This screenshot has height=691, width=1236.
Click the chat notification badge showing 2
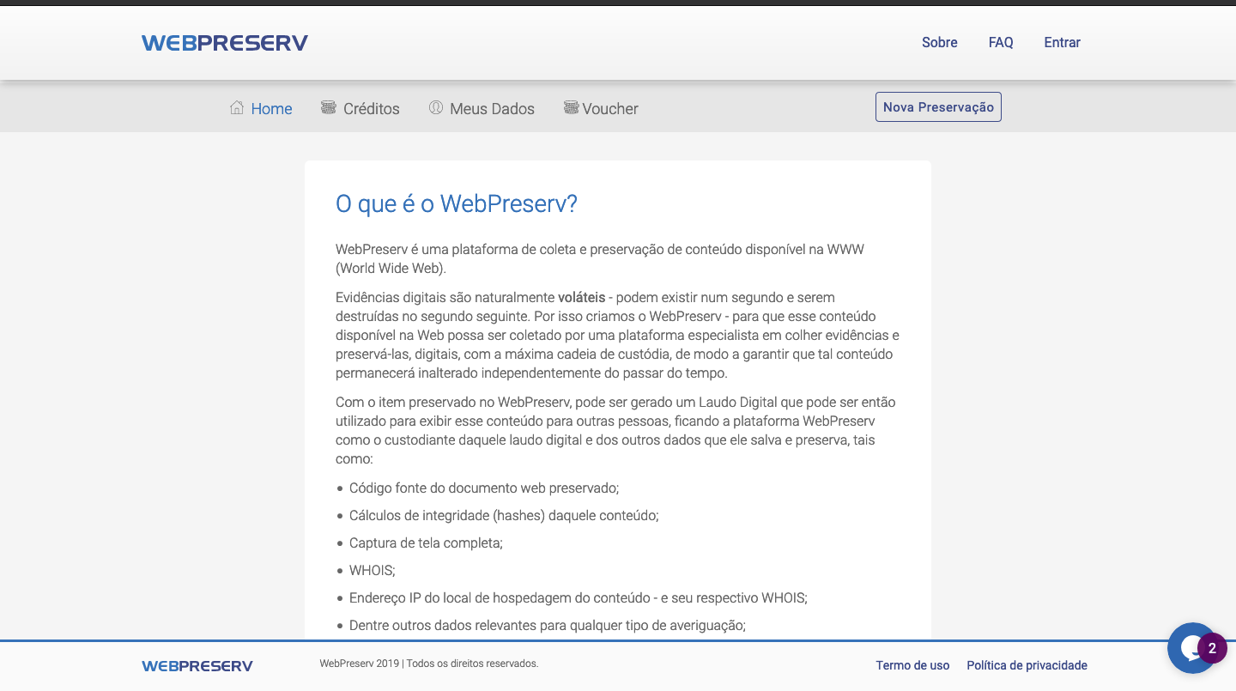1212,648
